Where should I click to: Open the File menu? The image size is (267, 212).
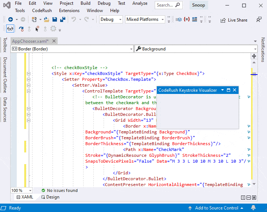point(18,3)
